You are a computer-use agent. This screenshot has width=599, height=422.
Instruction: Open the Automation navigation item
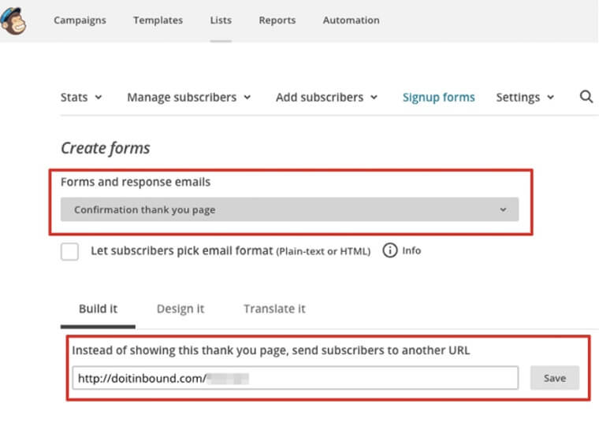(x=351, y=20)
